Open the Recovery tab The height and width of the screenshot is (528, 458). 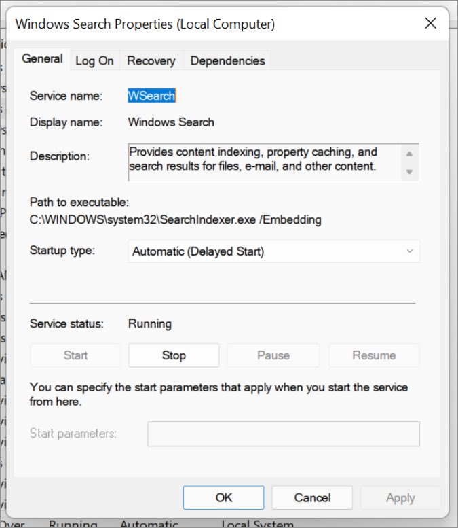tap(151, 61)
